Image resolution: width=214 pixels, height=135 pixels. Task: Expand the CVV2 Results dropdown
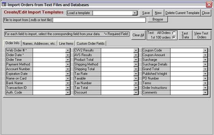coord(136,51)
